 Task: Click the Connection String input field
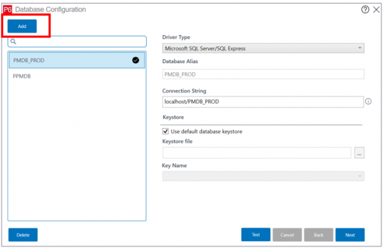click(x=262, y=102)
